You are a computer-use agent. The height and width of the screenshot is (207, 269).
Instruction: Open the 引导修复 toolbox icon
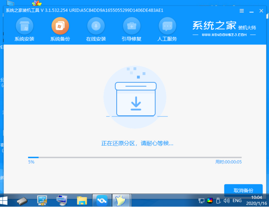click(x=132, y=26)
